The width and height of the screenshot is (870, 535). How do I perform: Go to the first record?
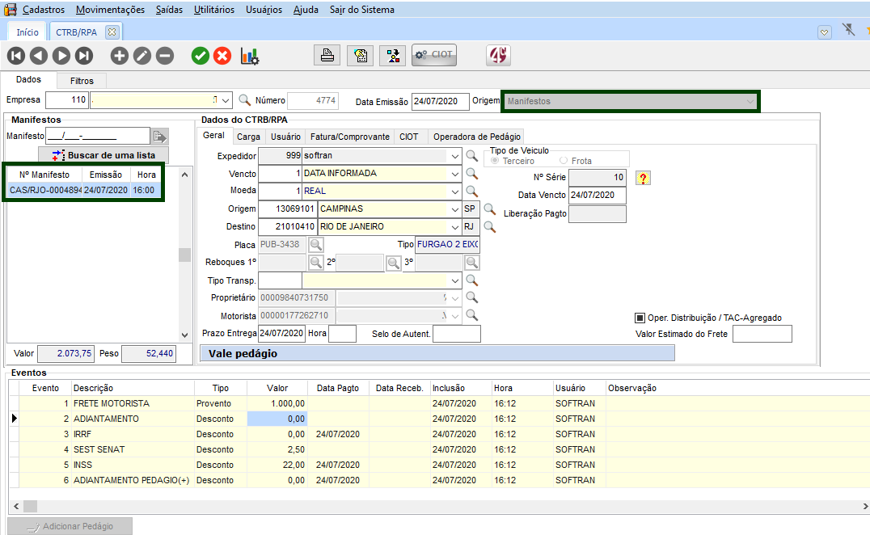click(16, 56)
